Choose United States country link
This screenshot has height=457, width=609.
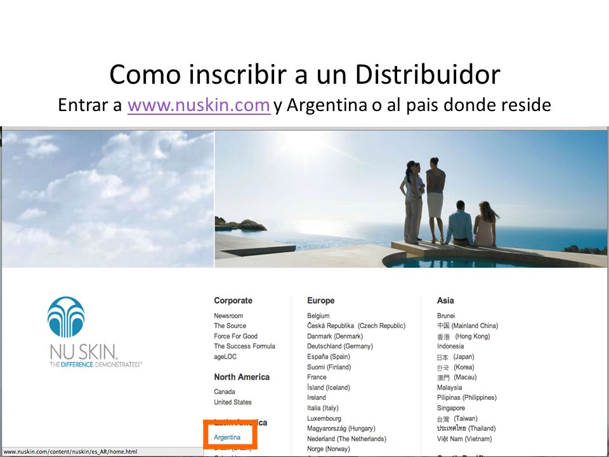tap(233, 402)
